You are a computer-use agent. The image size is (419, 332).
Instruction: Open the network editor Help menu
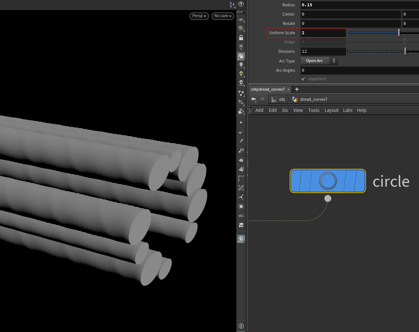[x=362, y=110]
